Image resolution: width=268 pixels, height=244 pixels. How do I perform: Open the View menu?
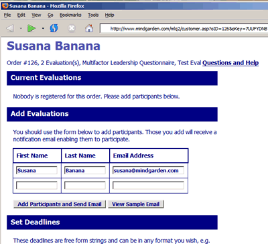(x=36, y=15)
